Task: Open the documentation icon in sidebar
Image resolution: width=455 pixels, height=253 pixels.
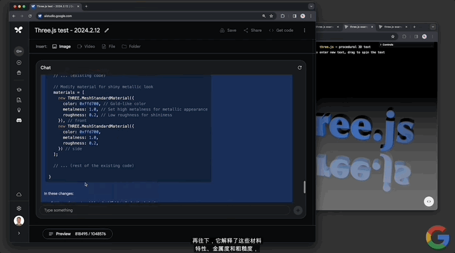Action: click(19, 100)
